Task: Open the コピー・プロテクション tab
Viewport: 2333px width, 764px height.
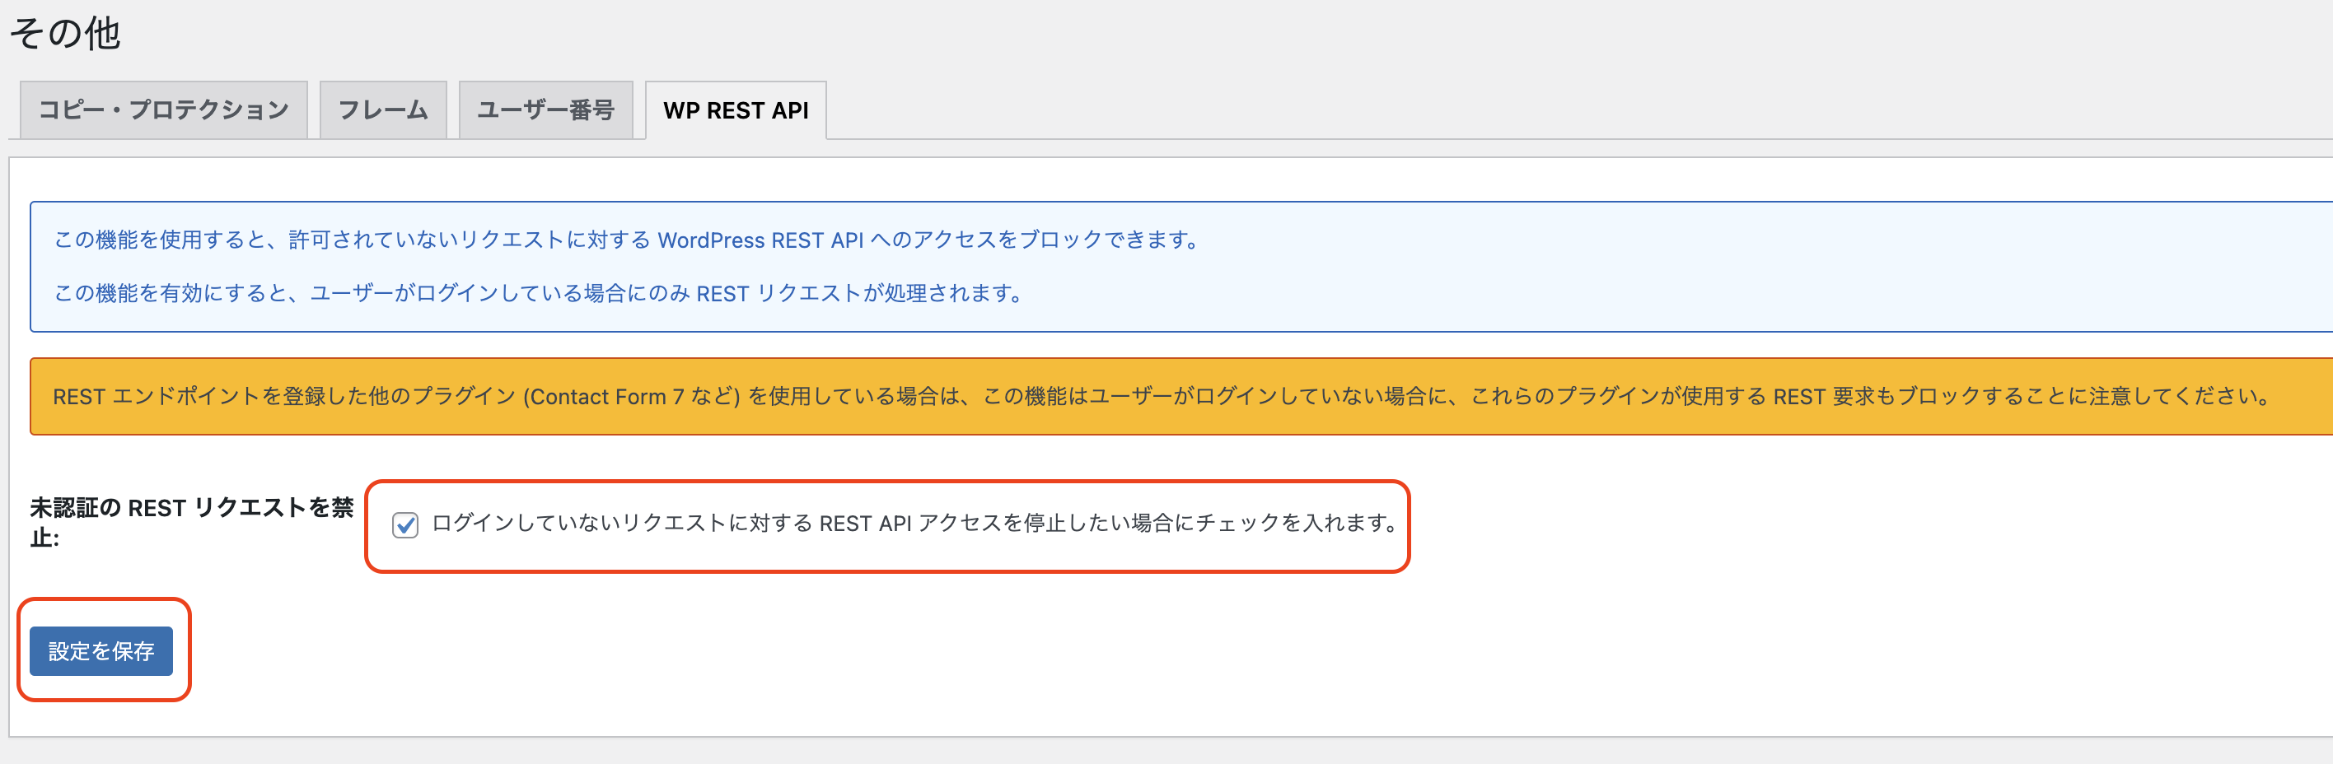Action: [x=164, y=109]
